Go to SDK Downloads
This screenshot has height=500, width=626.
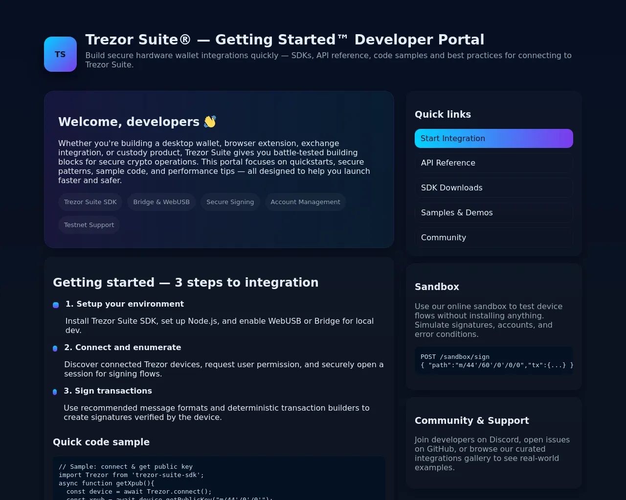(494, 188)
